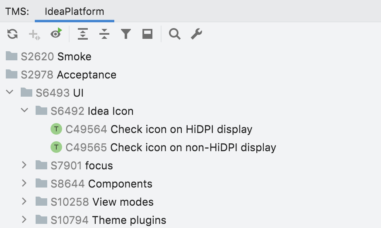Expand the S7901 focus node

24,165
